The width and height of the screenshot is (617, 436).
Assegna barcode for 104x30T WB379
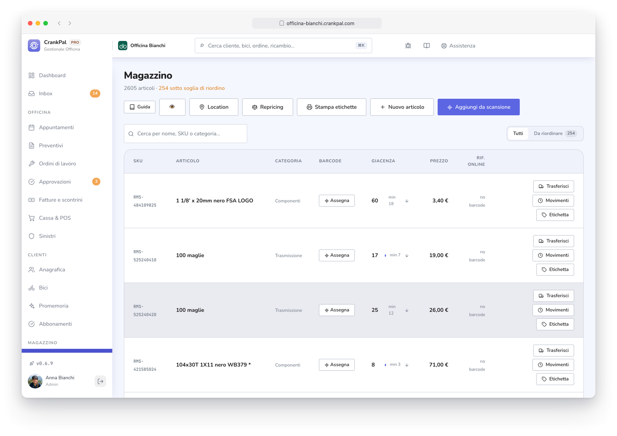[x=337, y=365]
